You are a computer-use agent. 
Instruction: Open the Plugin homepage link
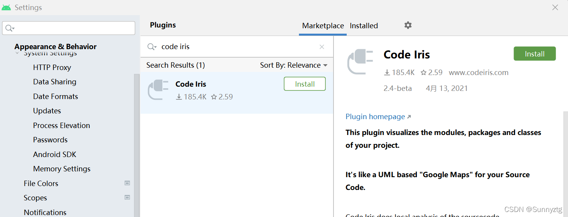point(378,116)
